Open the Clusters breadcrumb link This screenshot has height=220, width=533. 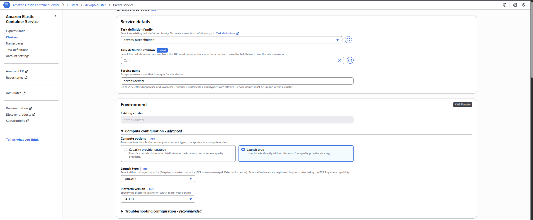(x=72, y=5)
